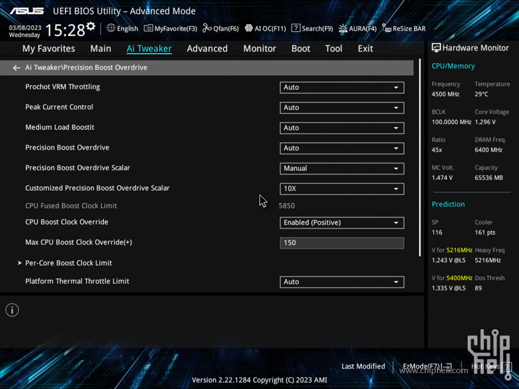Go back using the left arrow
This screenshot has height=389, width=519.
click(16, 68)
